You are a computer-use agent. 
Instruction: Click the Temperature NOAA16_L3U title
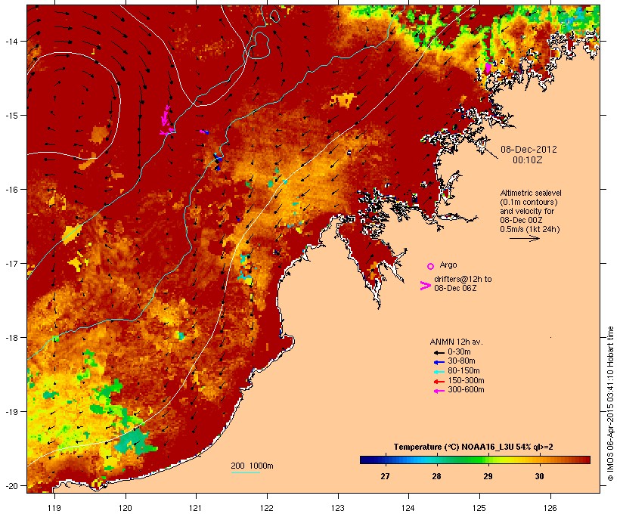(x=473, y=447)
